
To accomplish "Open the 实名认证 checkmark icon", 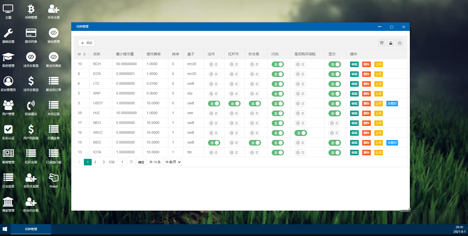I will pos(8,129).
